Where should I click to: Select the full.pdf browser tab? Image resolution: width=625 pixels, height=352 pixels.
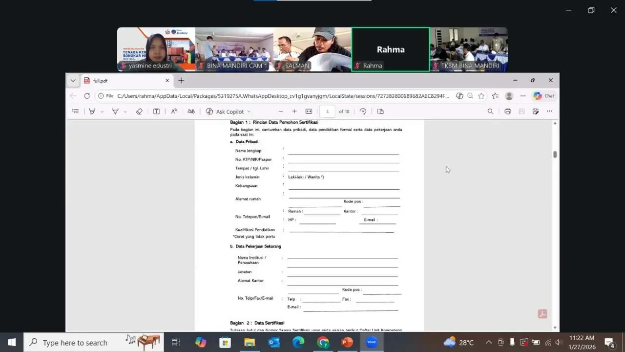[x=127, y=81]
